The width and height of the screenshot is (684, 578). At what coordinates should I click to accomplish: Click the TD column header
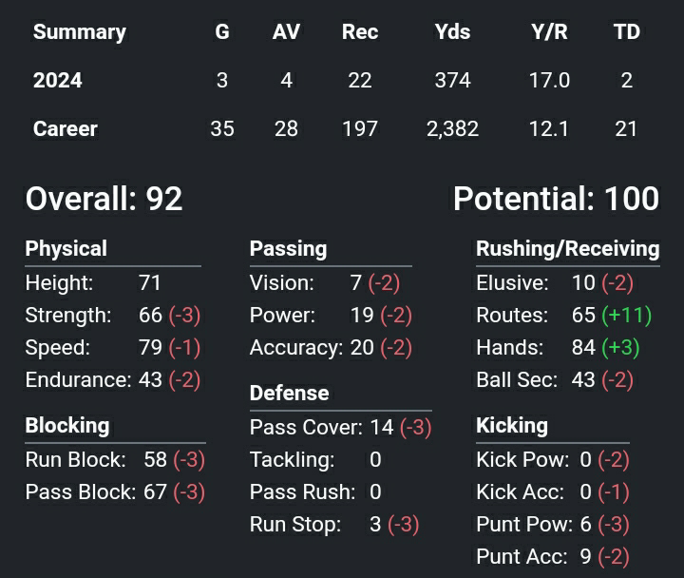click(x=626, y=31)
